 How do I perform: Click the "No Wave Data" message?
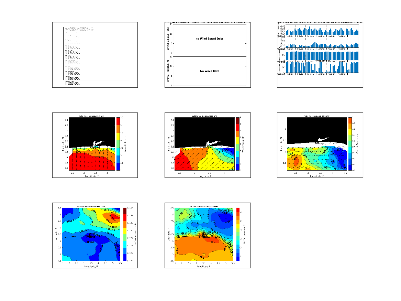(210, 71)
